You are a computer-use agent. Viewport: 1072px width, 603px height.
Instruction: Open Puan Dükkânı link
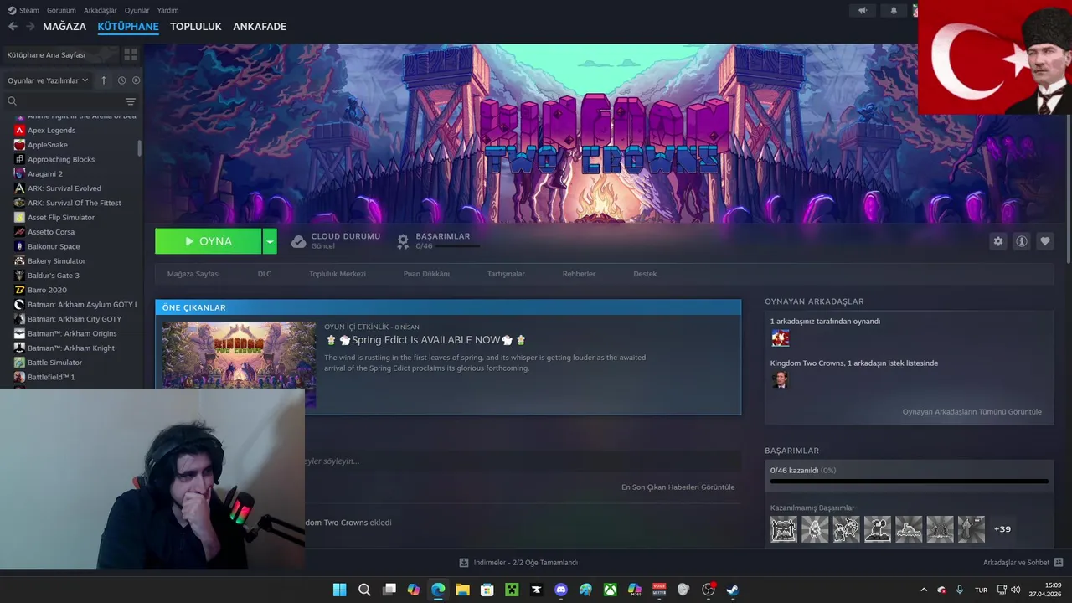tap(426, 274)
